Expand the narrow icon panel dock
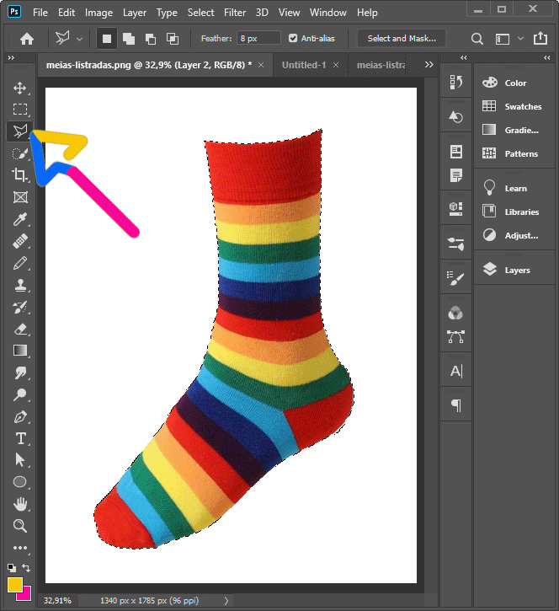 click(463, 57)
